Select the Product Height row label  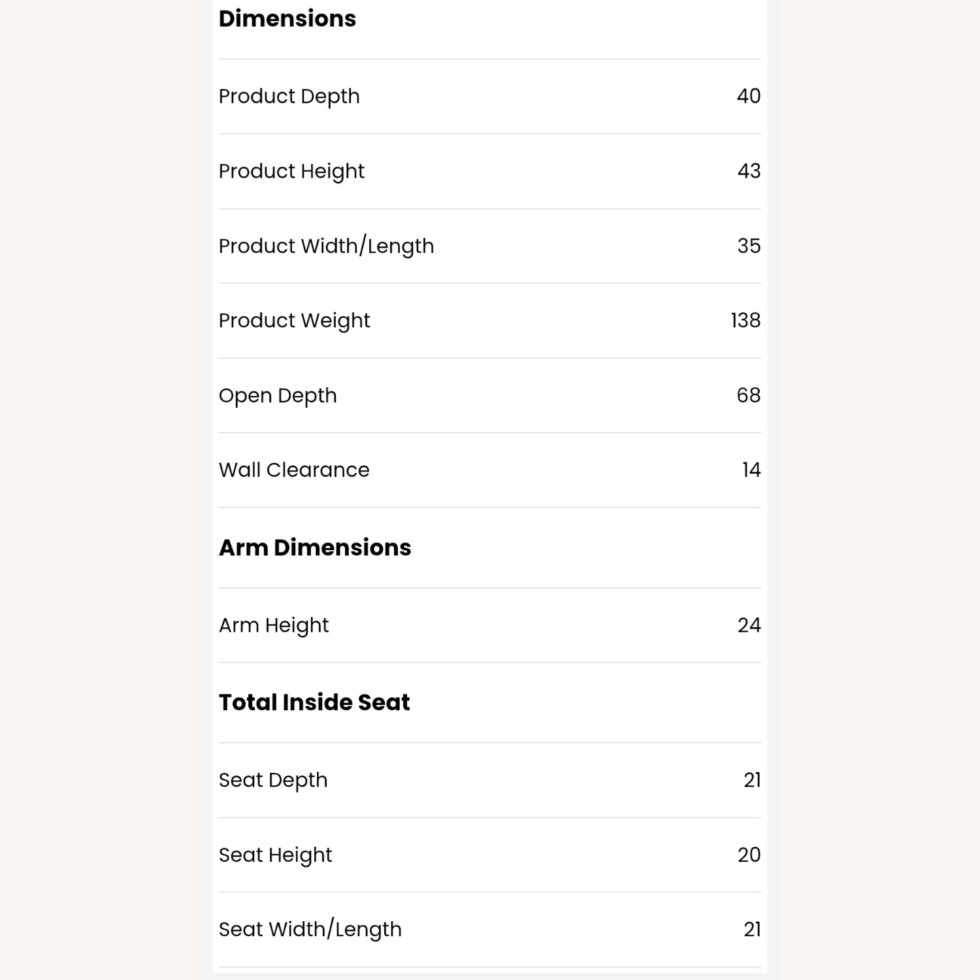pos(291,171)
